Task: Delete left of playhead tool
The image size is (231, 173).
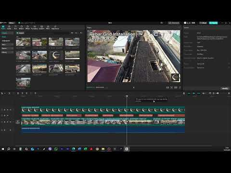Action: coord(22,93)
